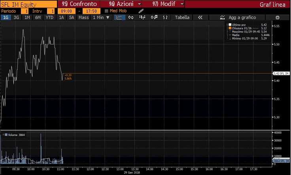Select the 1M time range tab
The height and width of the screenshot is (175, 291).
(27, 17)
